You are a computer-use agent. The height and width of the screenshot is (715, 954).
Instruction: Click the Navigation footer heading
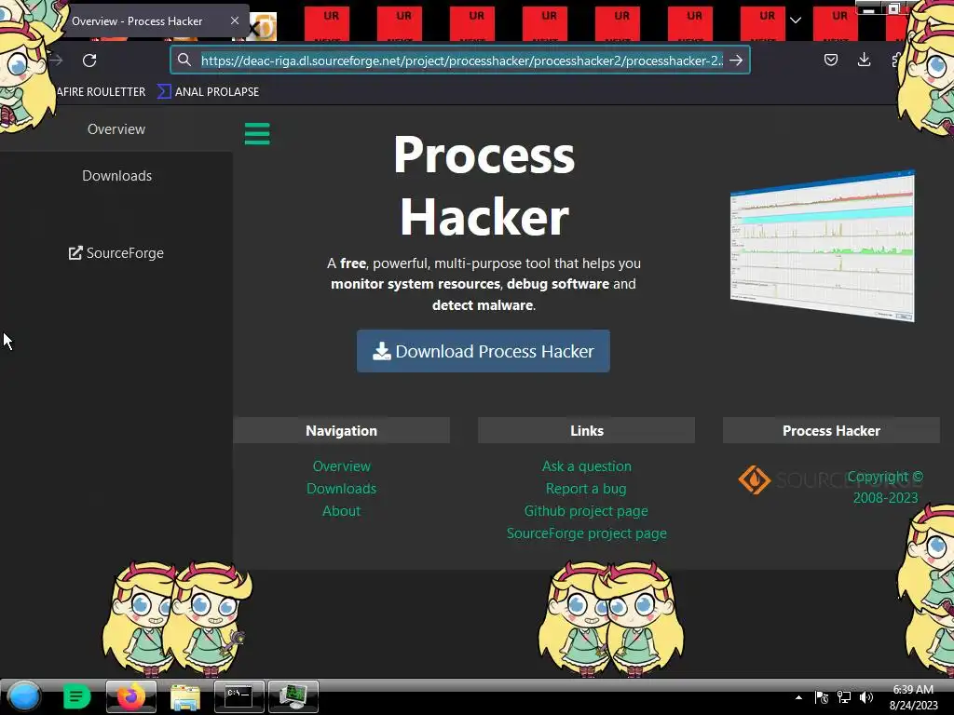(x=341, y=430)
